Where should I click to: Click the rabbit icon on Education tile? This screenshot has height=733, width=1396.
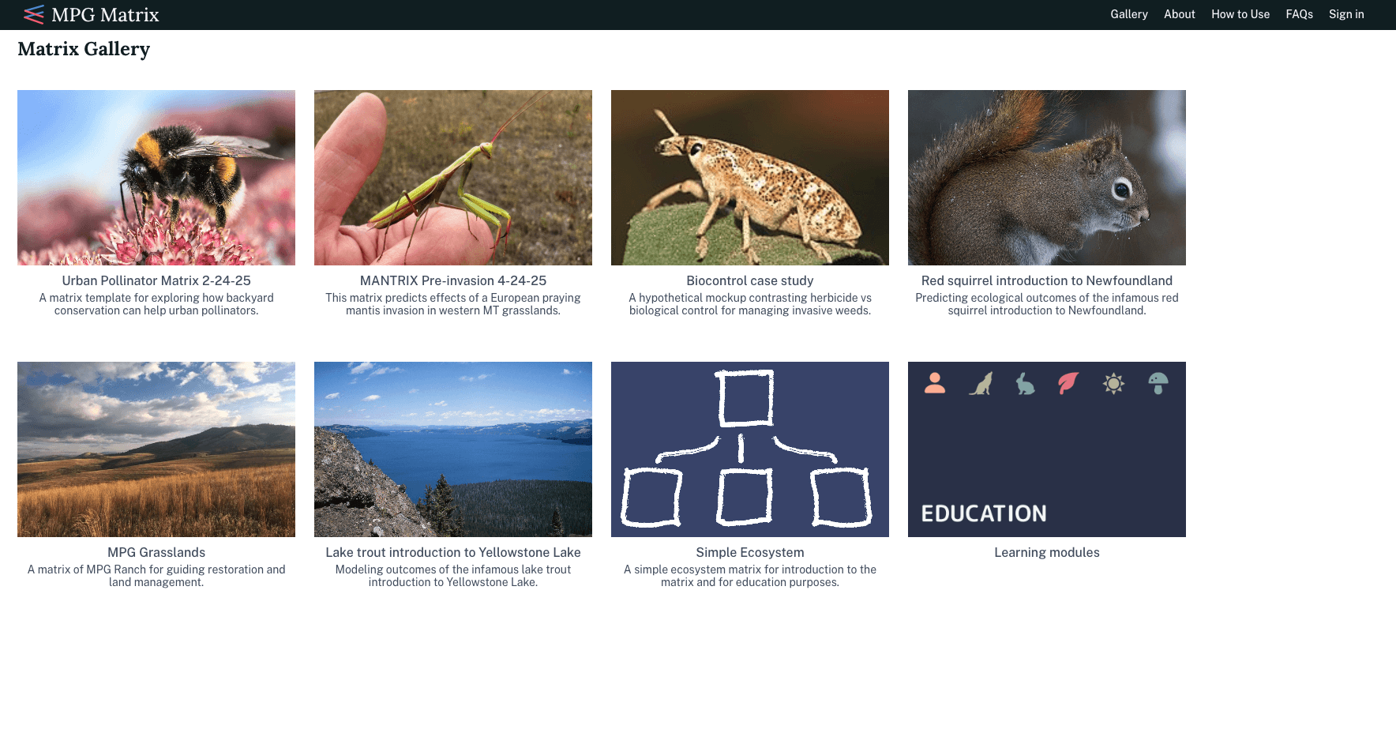tap(1025, 383)
